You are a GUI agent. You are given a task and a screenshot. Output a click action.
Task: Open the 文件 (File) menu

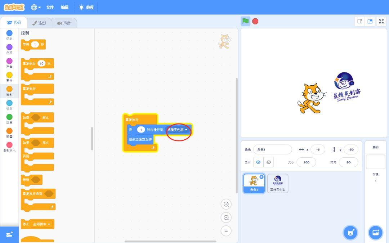50,7
